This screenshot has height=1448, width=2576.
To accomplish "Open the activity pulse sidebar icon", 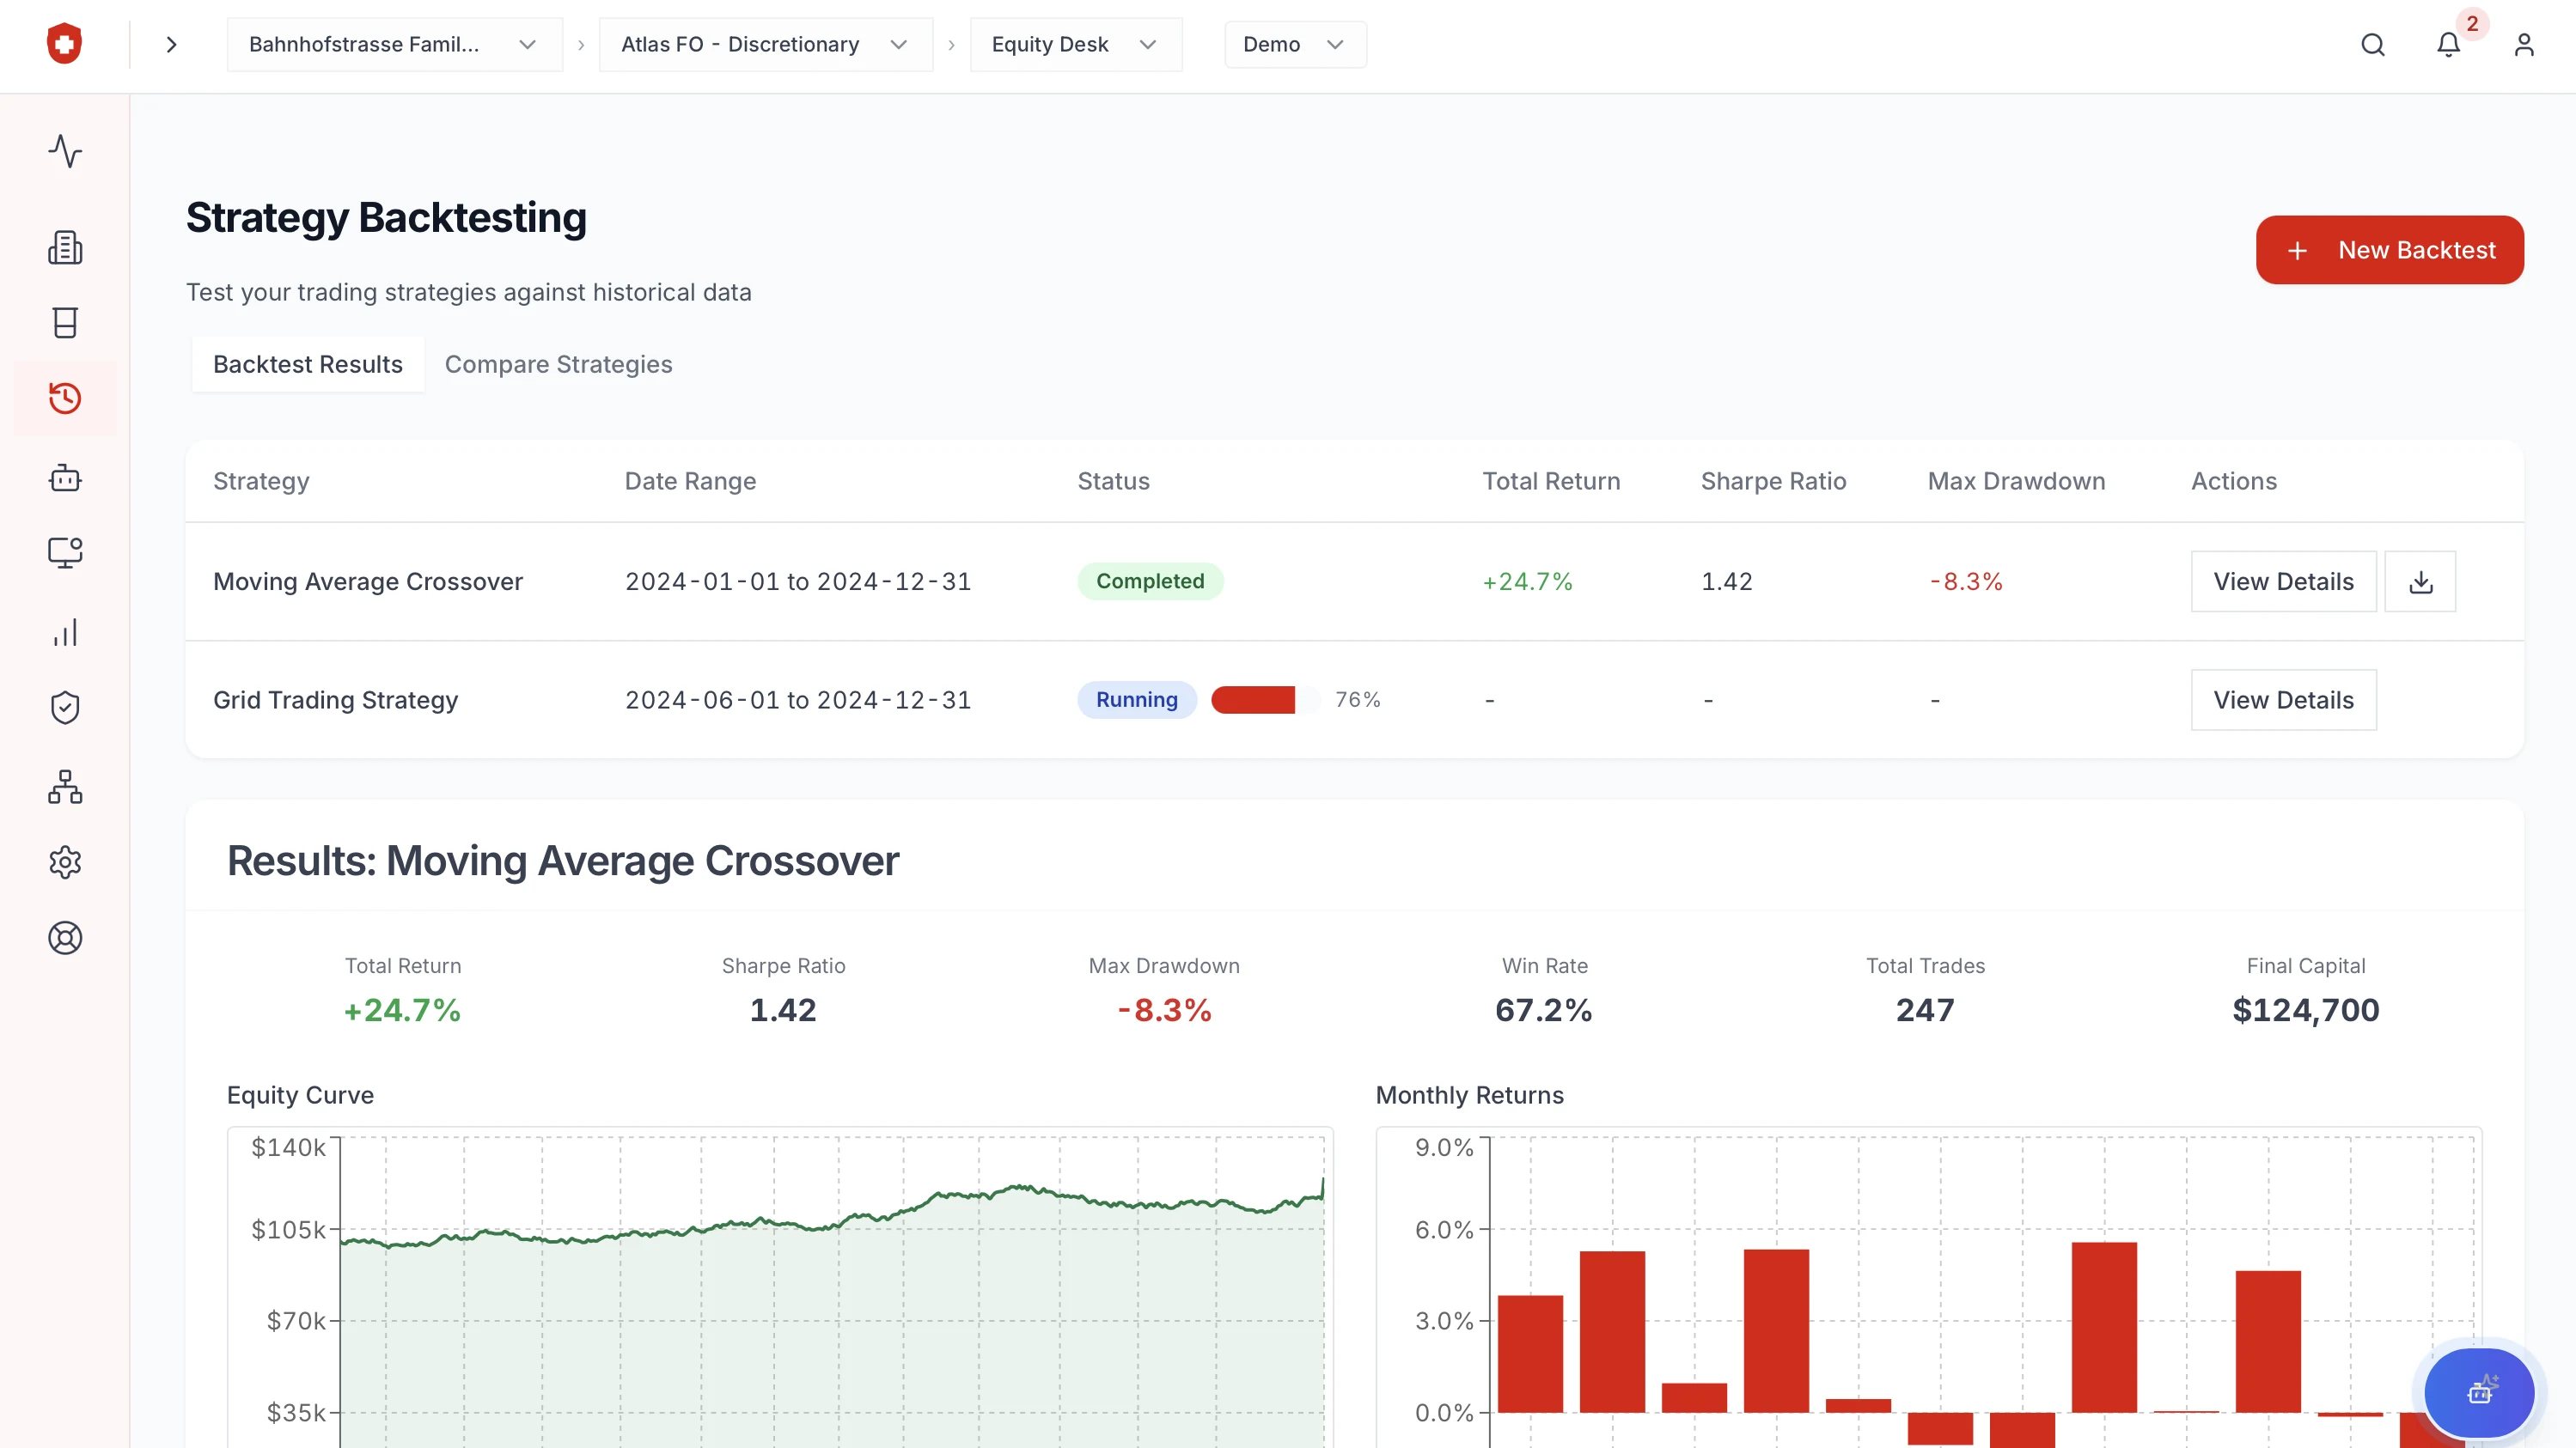I will click(65, 151).
